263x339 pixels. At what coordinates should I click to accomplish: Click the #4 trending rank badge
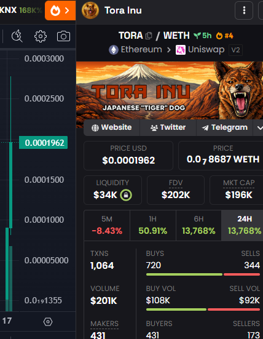pos(224,36)
